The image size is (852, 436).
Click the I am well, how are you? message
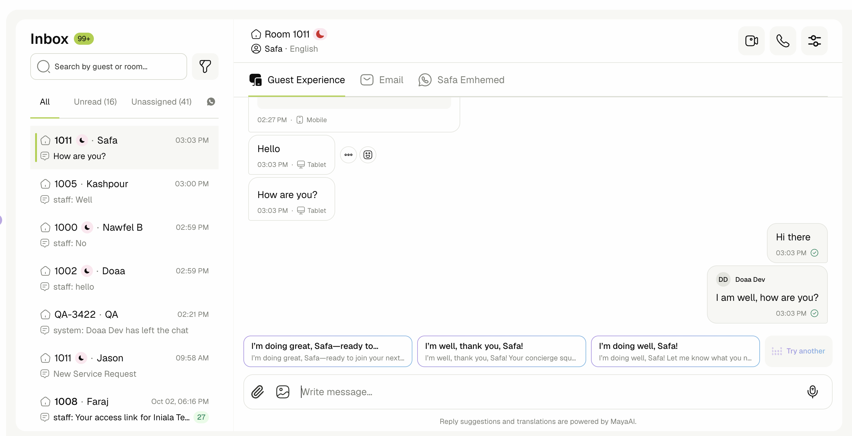(x=767, y=294)
